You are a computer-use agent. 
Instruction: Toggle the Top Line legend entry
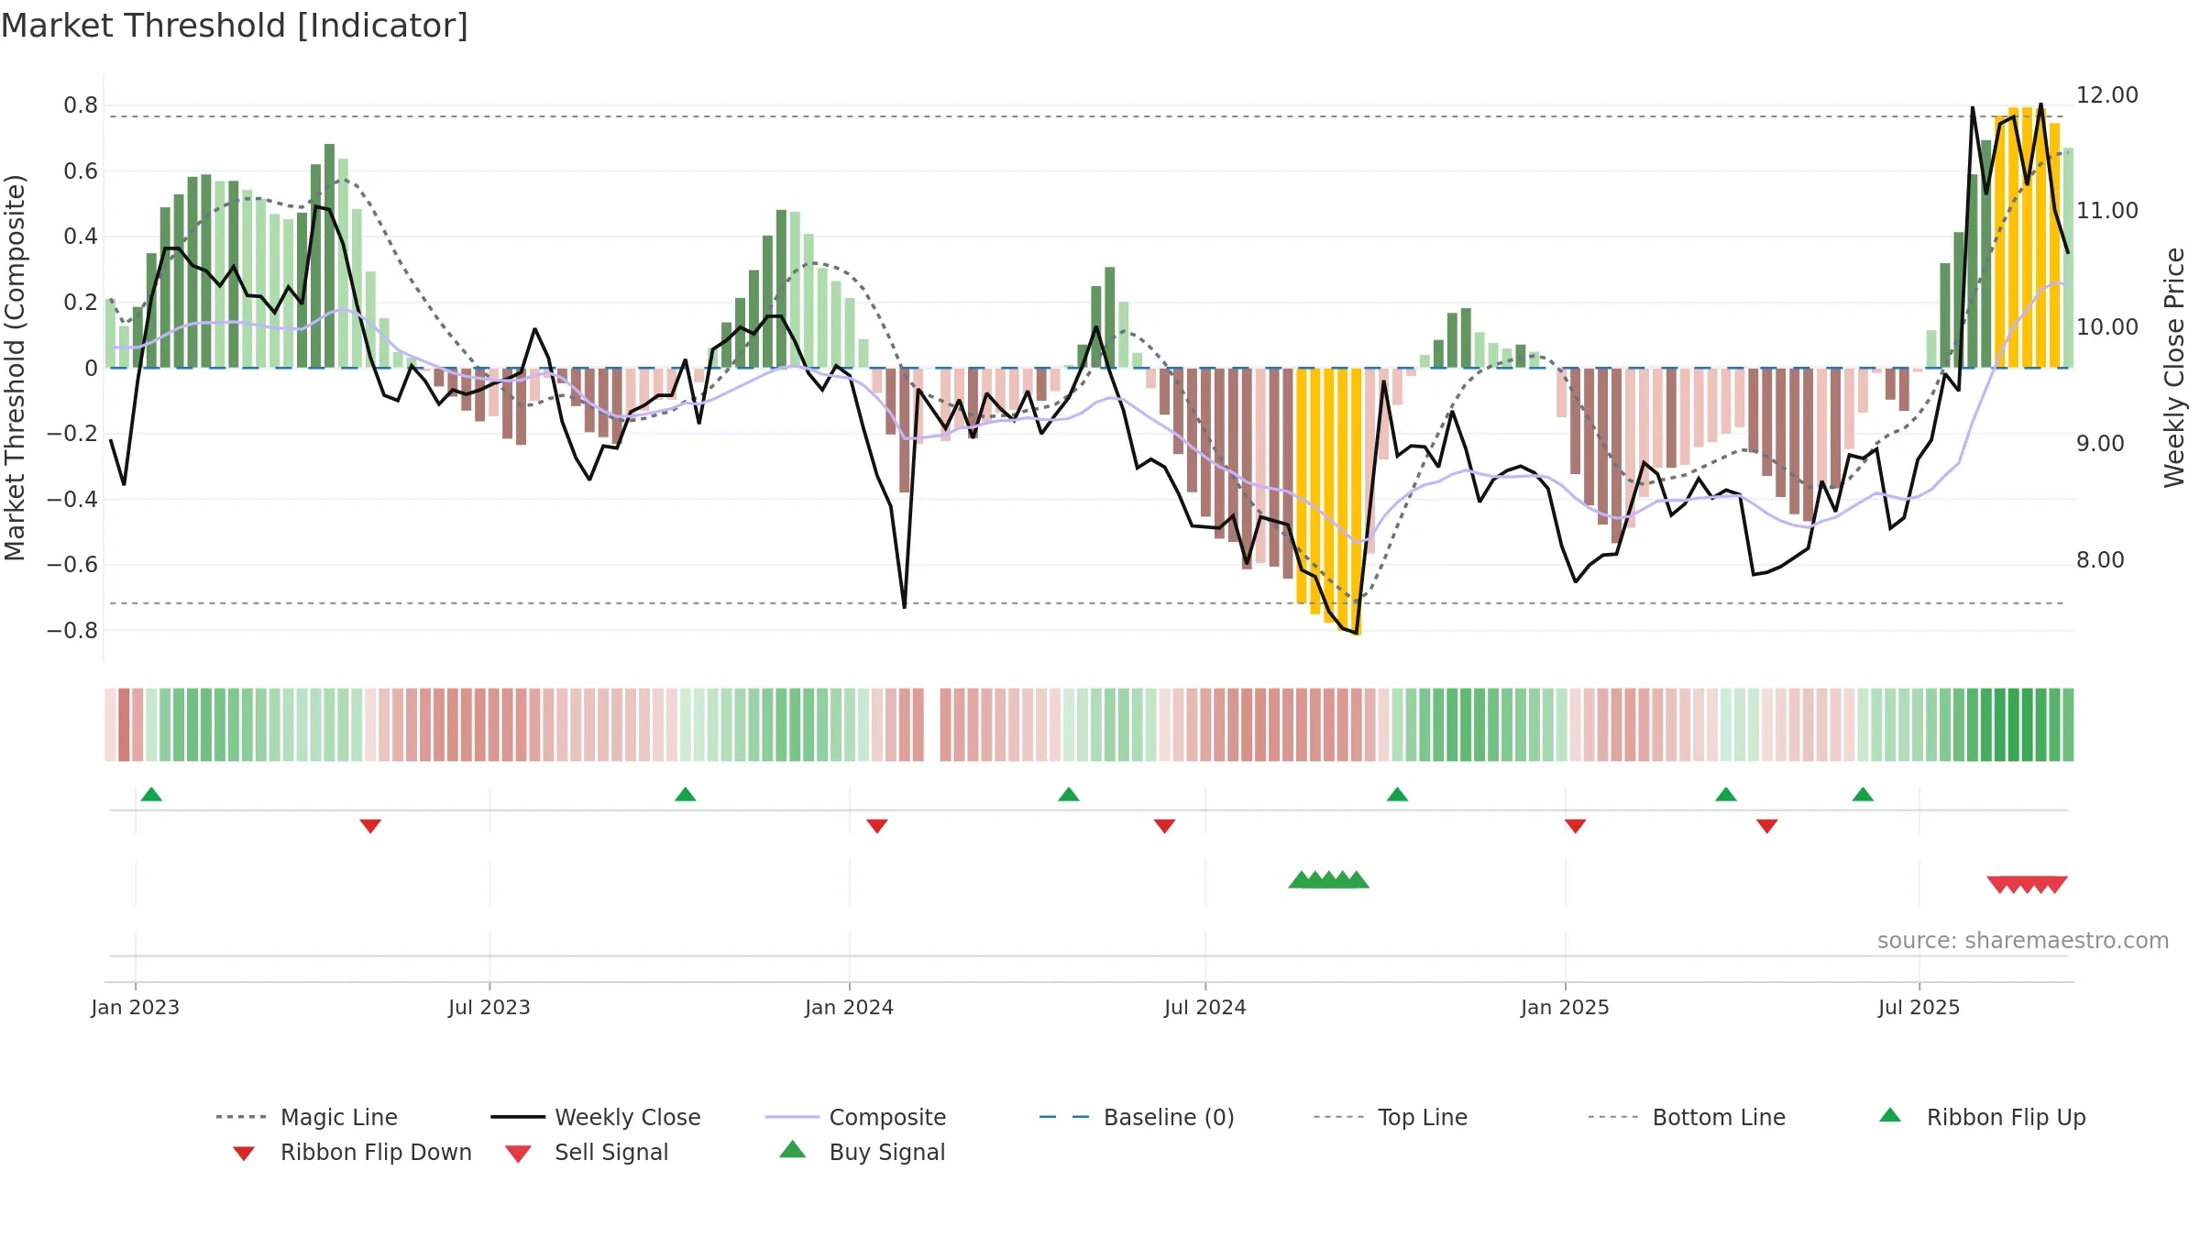pyautogui.click(x=1391, y=1117)
